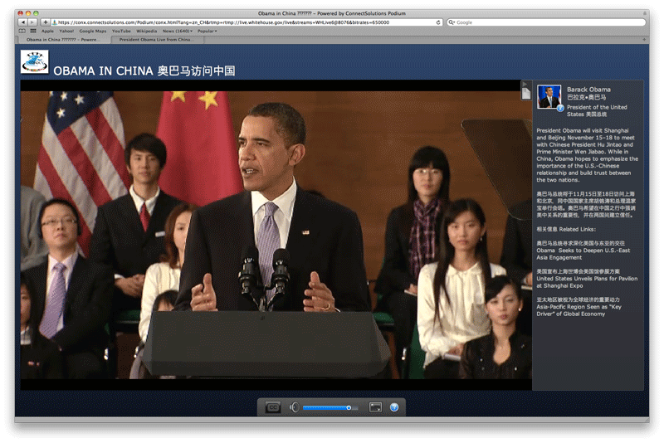The height and width of the screenshot is (443, 664).
Task: Toggle closed captions with the CC button
Action: pyautogui.click(x=273, y=407)
